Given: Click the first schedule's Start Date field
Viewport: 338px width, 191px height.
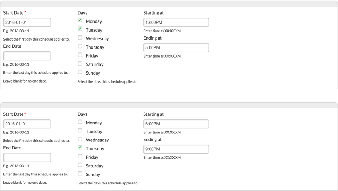Looking at the screenshot, I should pyautogui.click(x=27, y=22).
